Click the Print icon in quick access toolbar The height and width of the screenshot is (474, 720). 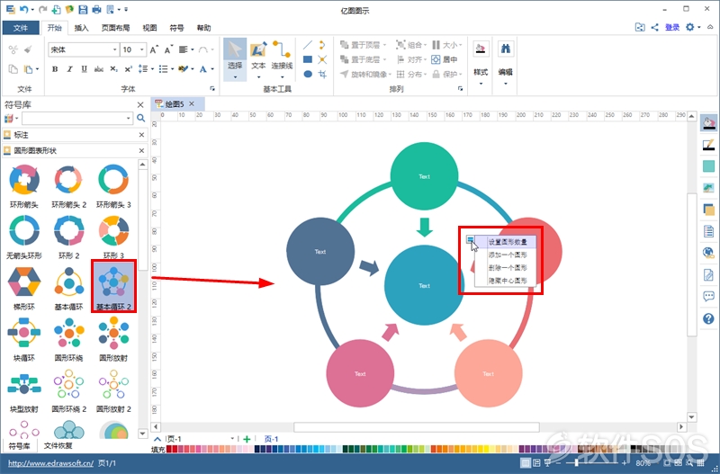tap(96, 9)
